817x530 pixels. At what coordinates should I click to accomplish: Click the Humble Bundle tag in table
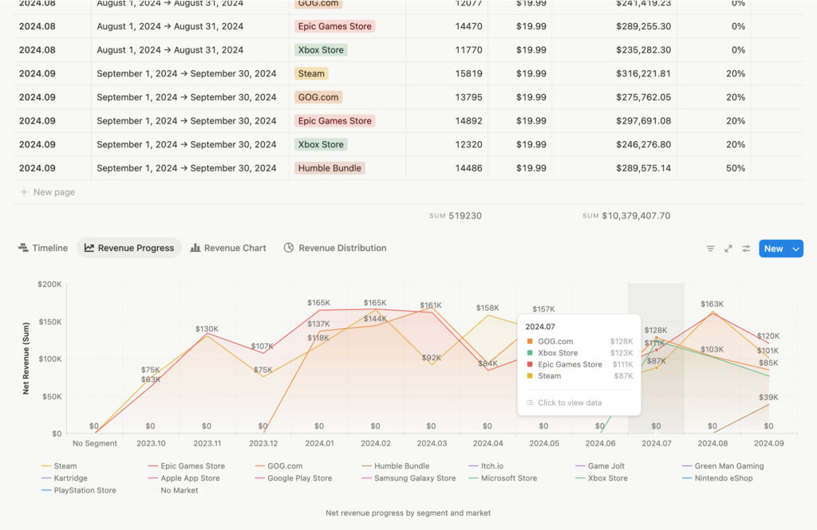point(330,168)
